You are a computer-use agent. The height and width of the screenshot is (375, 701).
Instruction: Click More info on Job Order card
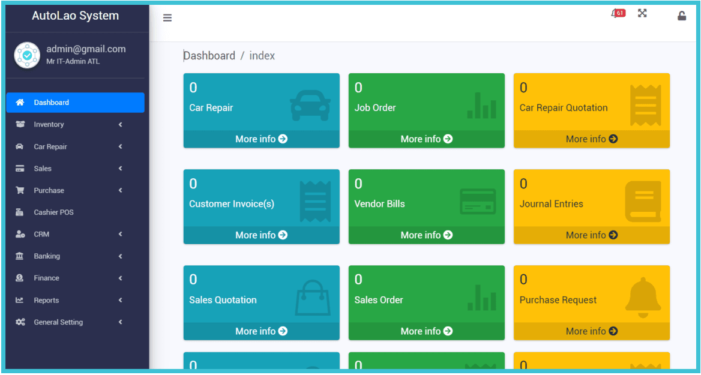(x=426, y=139)
